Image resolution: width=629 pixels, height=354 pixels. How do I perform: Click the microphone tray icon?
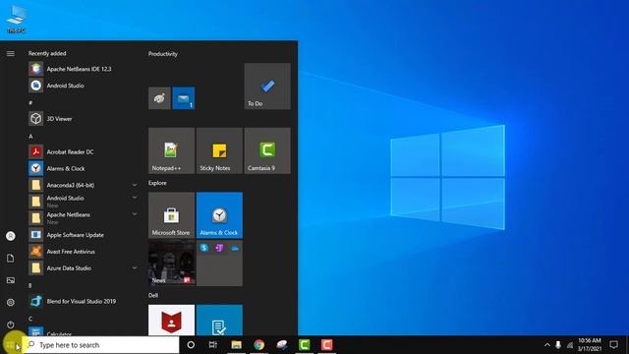558,345
